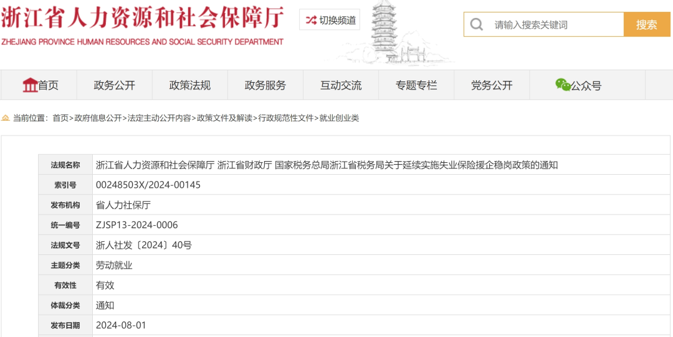
Task: Click the magnifier icon in search box
Action: pyautogui.click(x=477, y=25)
